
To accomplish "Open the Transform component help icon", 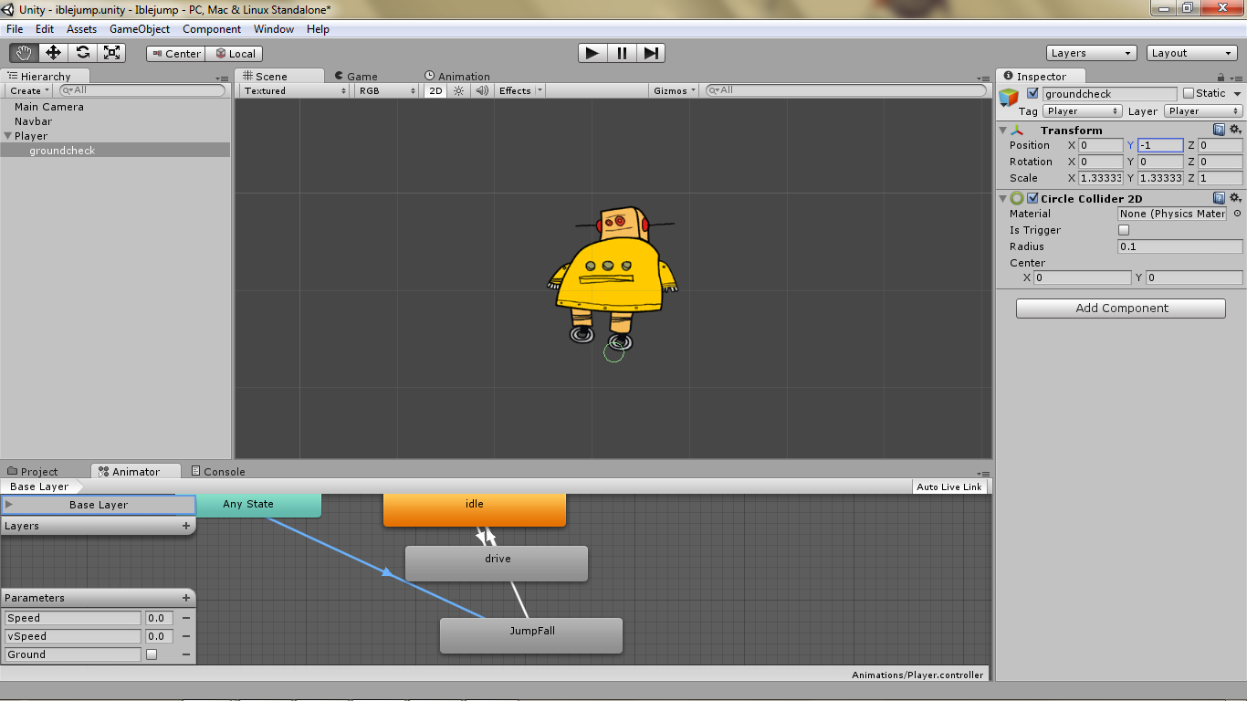I will coord(1219,130).
